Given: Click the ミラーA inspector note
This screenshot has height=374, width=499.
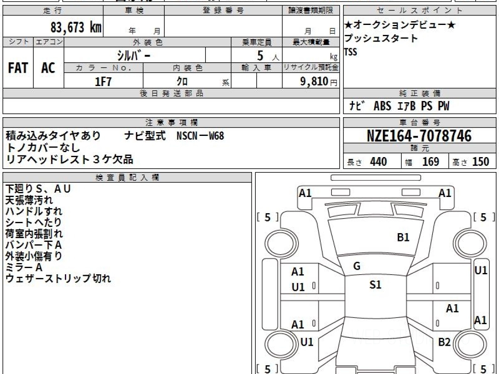Looking at the screenshot, I should (24, 268).
